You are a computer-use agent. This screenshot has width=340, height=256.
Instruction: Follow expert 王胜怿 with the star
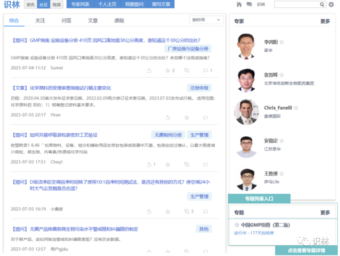pos(282,174)
